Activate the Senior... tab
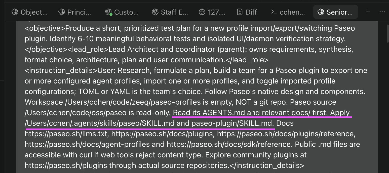389x173 pixels. click(x=335, y=12)
